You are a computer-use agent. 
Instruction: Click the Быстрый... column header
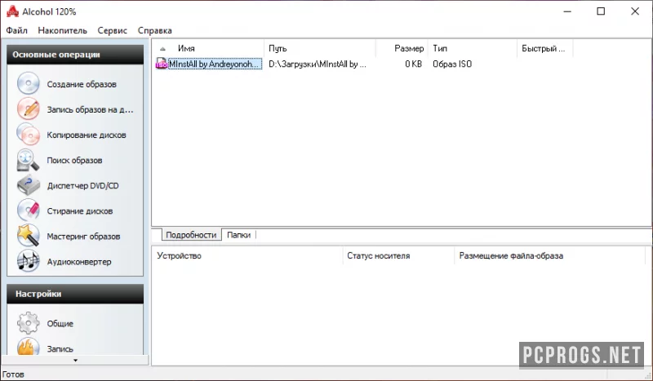point(544,48)
